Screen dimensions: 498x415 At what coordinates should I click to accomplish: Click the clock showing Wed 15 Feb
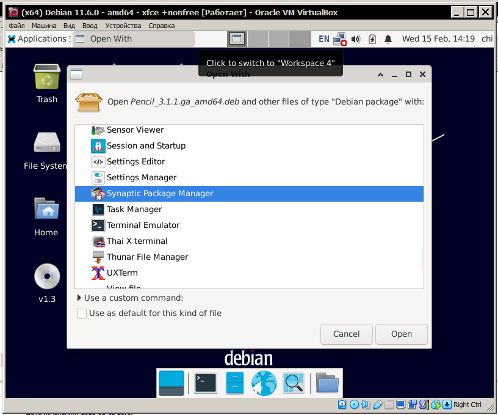[x=438, y=39]
